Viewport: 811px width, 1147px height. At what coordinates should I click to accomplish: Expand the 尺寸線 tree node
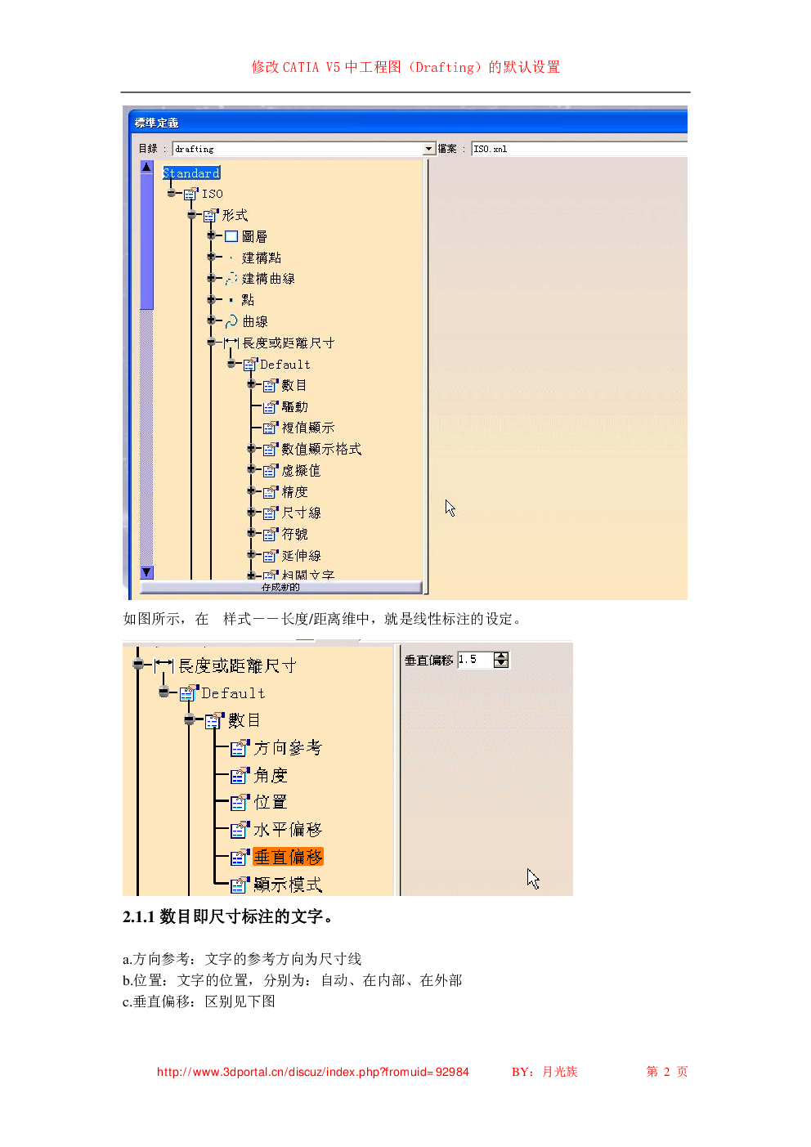[251, 512]
